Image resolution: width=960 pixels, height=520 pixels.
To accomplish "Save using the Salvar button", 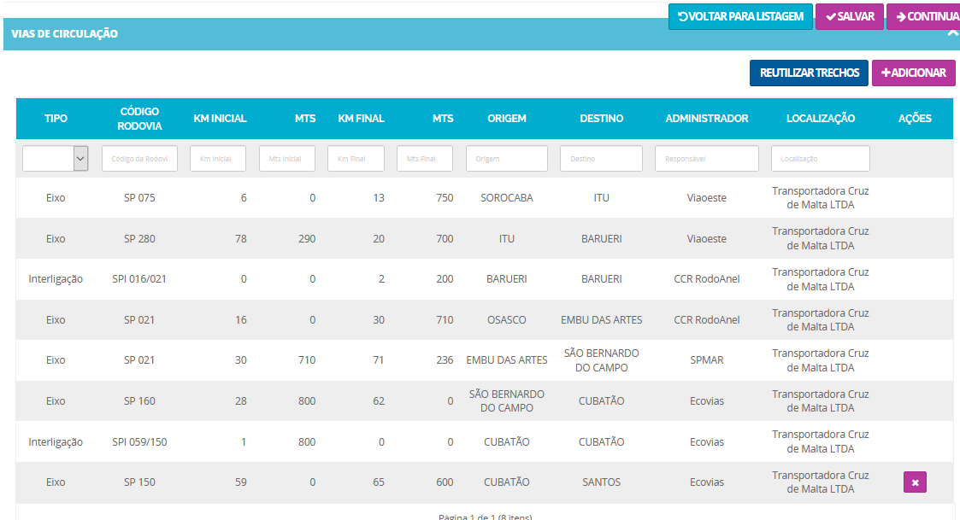I will click(849, 16).
